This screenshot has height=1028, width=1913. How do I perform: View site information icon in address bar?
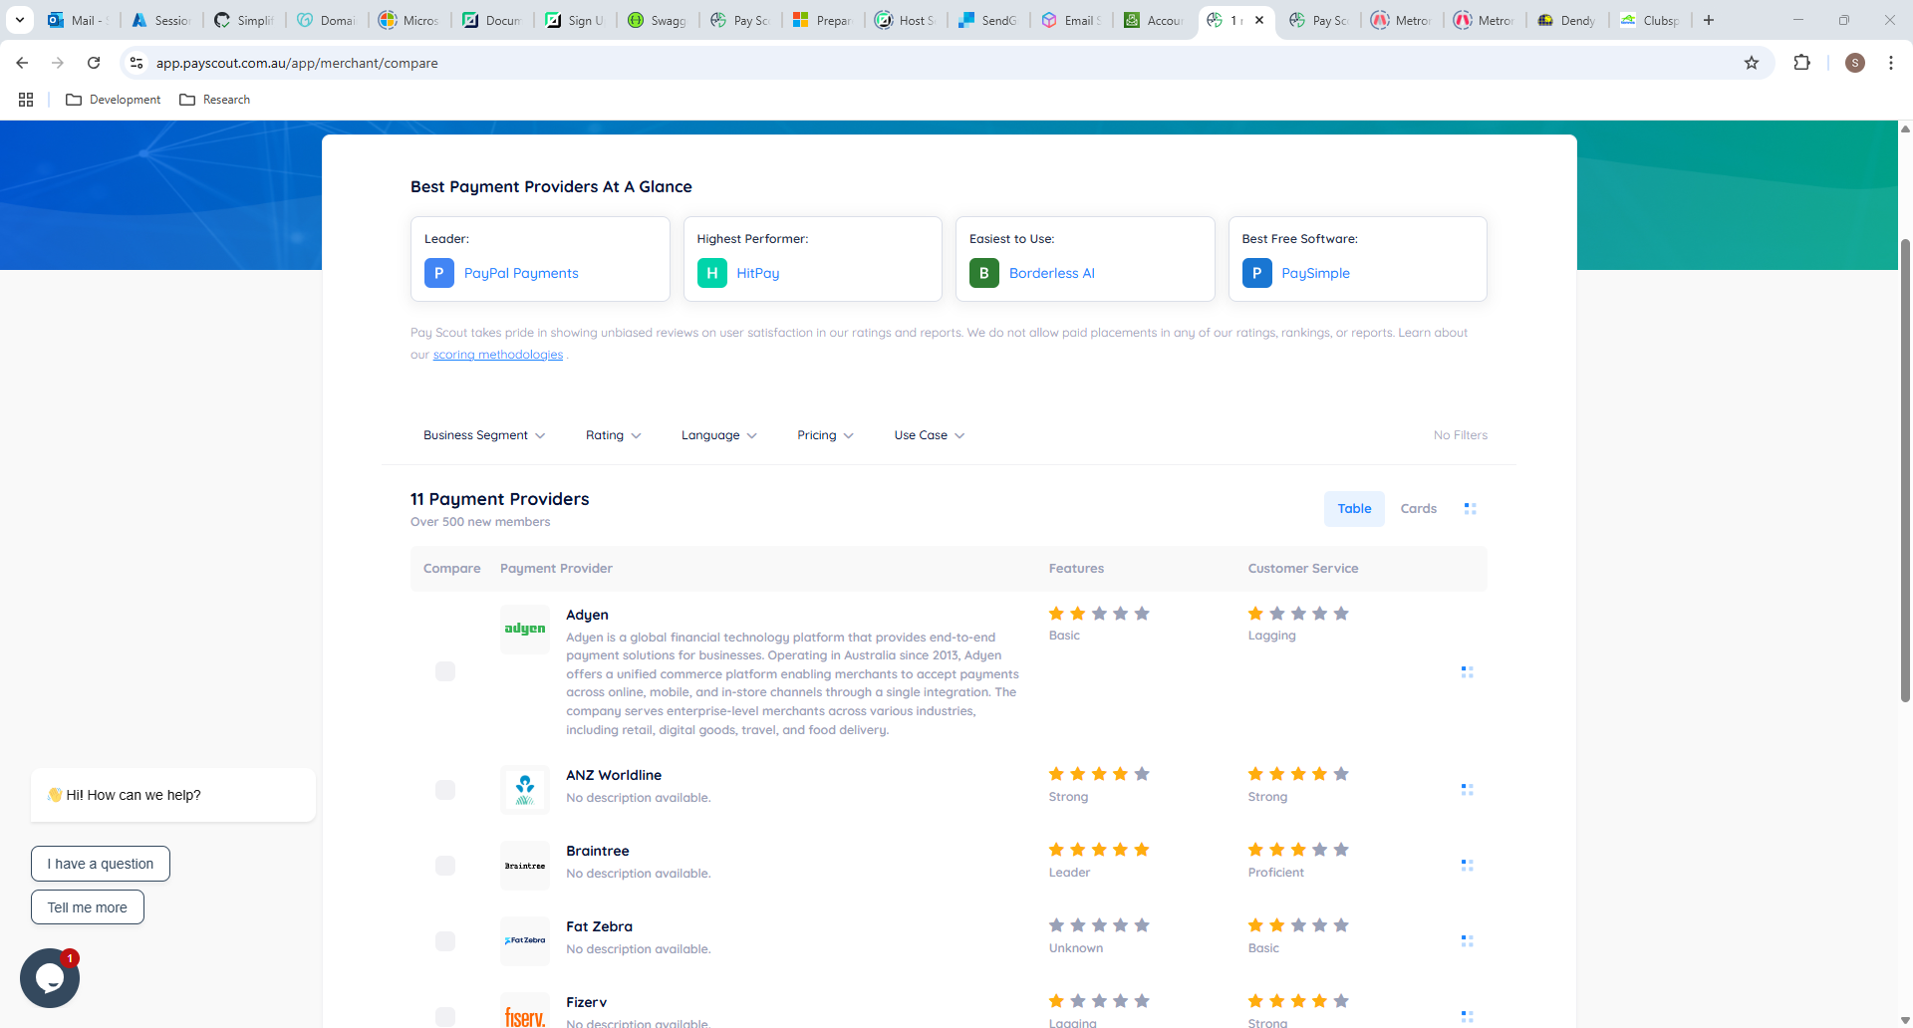tap(137, 63)
